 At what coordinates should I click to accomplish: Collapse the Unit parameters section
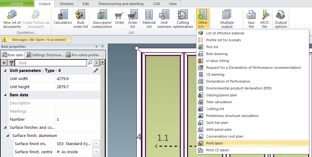coord(5,71)
